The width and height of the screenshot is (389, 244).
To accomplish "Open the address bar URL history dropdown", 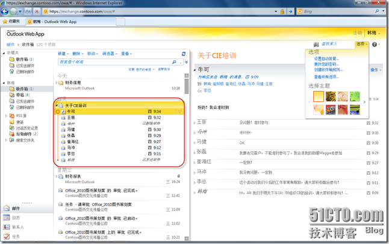I will tap(276, 11).
